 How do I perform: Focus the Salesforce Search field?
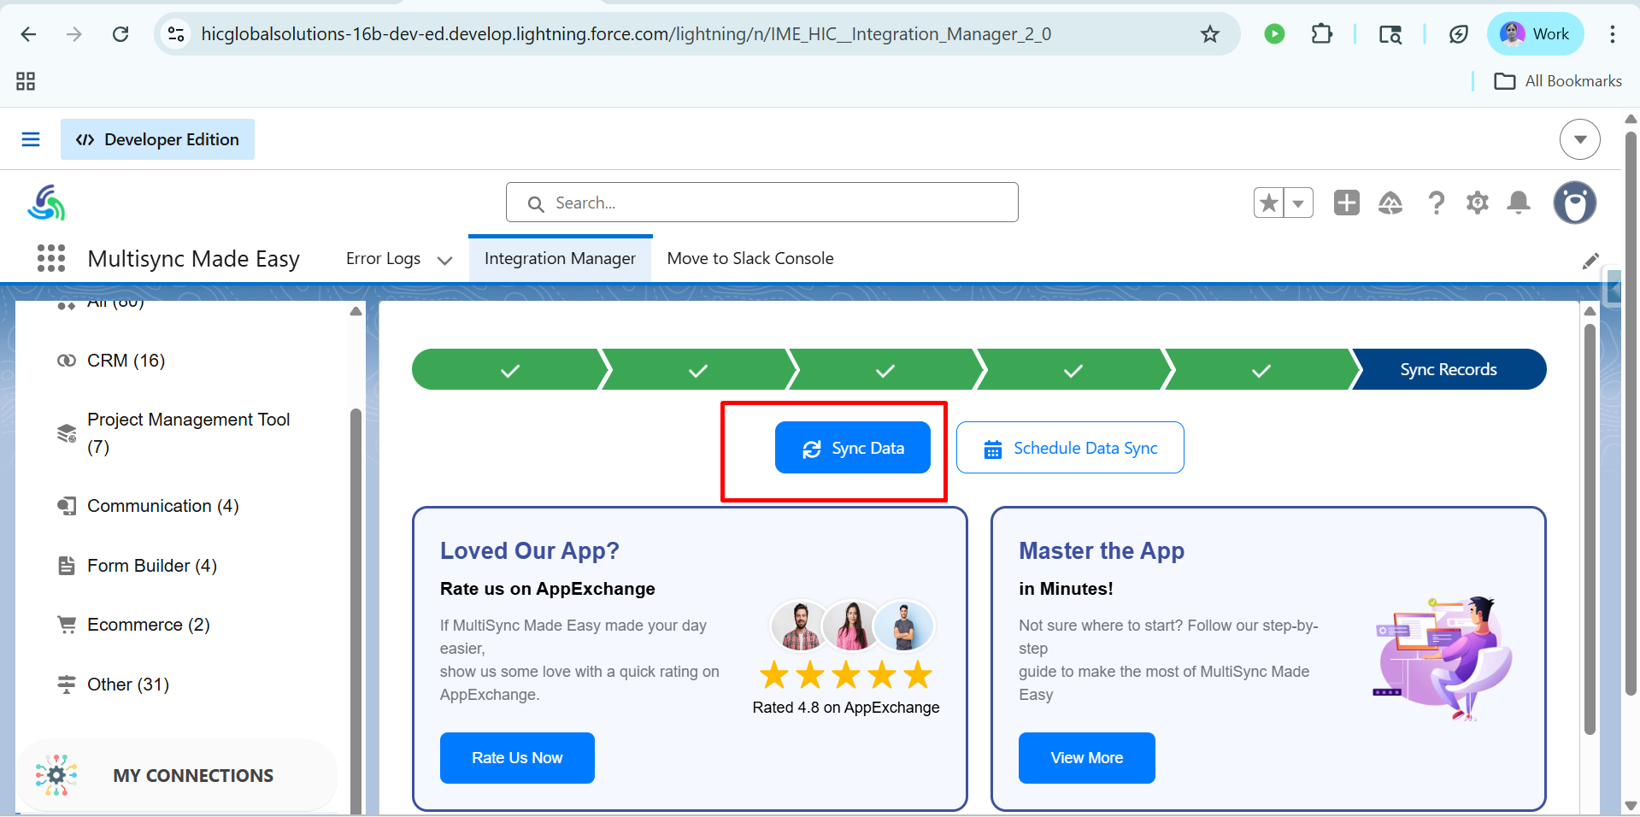[x=761, y=203]
